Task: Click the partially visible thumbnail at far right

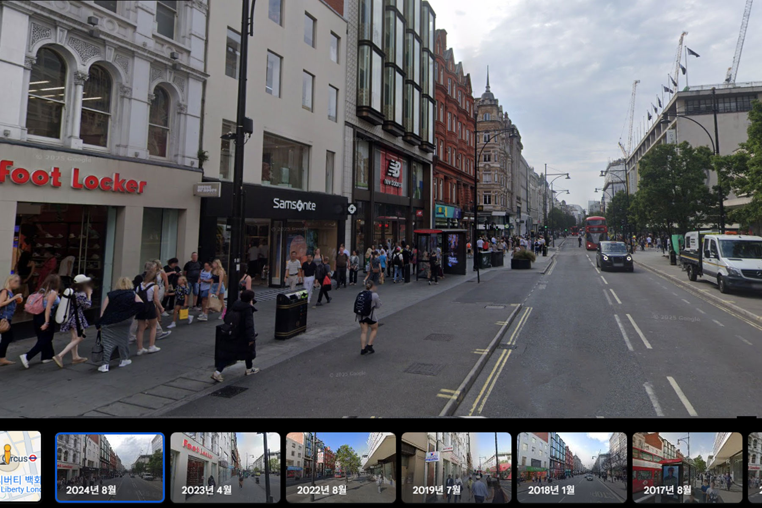Action: [755, 467]
